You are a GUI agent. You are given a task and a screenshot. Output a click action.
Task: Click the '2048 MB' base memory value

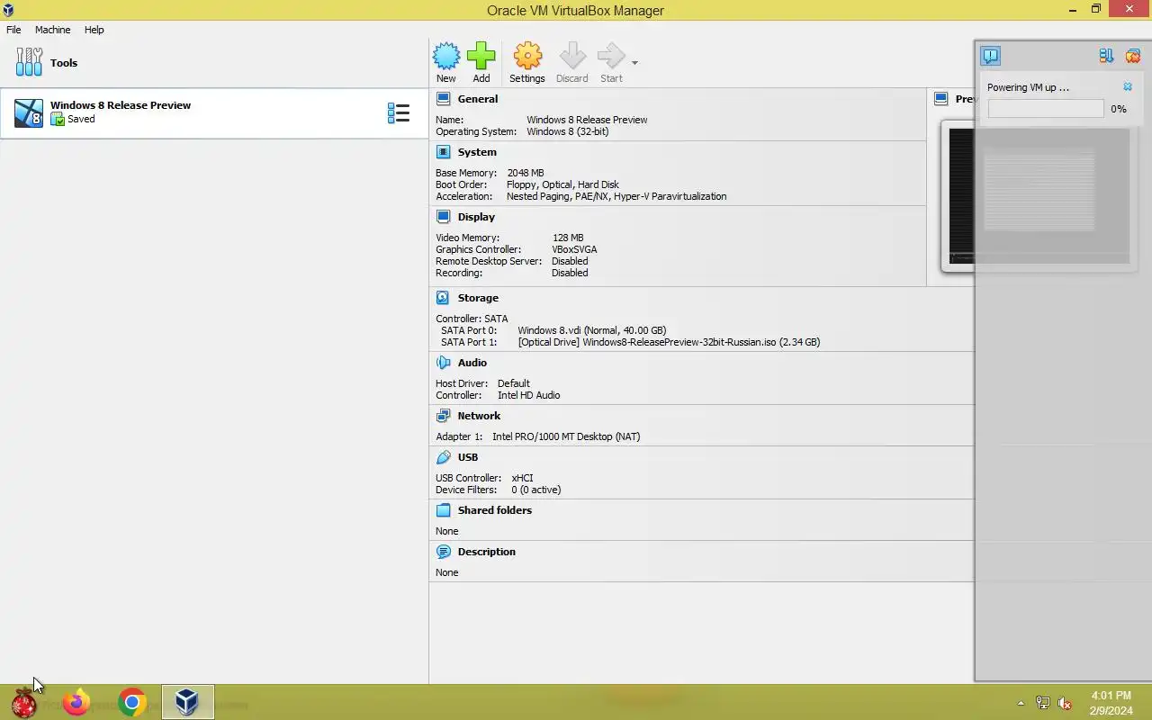[526, 173]
